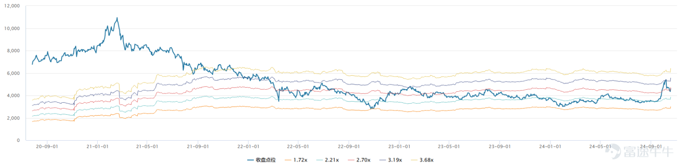Screen dimensions: 682x167
Task: Click the 12,000 y-axis value
Action: 12,6
